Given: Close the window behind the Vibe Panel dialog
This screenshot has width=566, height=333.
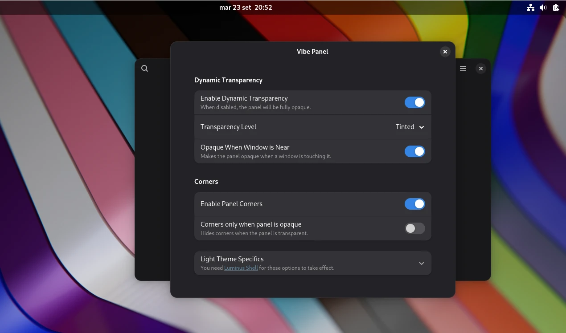Looking at the screenshot, I should pos(480,68).
